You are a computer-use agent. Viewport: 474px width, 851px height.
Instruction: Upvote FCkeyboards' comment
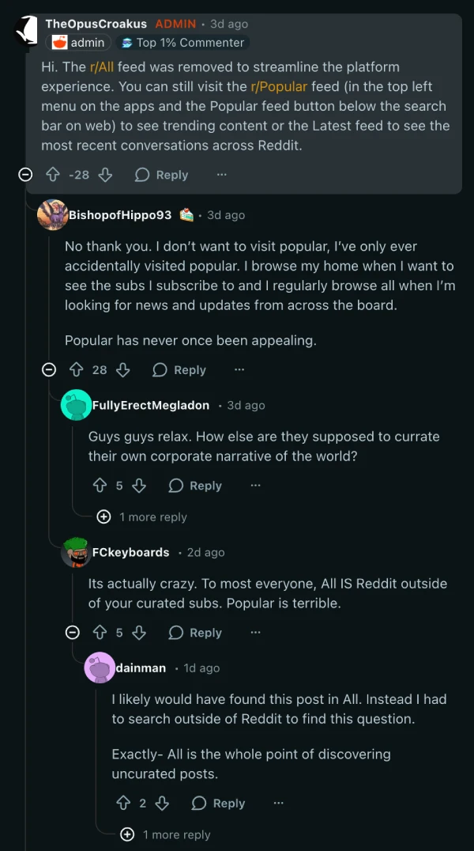pyautogui.click(x=100, y=633)
